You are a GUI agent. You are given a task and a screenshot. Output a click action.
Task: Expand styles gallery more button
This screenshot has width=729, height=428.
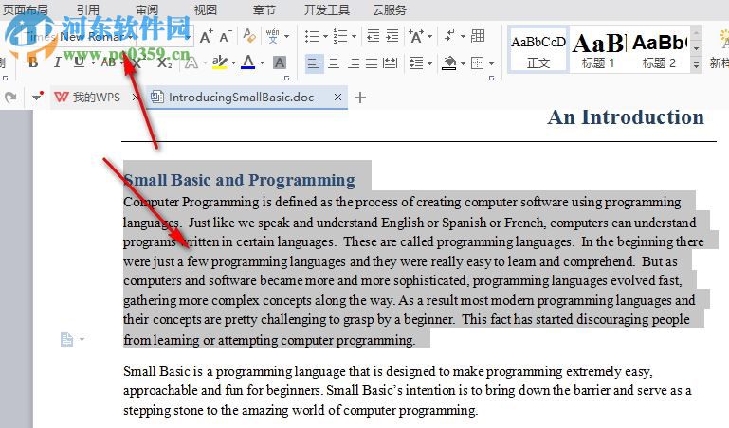696,64
